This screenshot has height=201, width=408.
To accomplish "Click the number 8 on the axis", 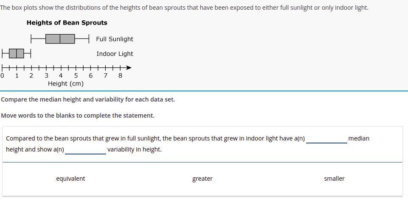I will coord(120,76).
